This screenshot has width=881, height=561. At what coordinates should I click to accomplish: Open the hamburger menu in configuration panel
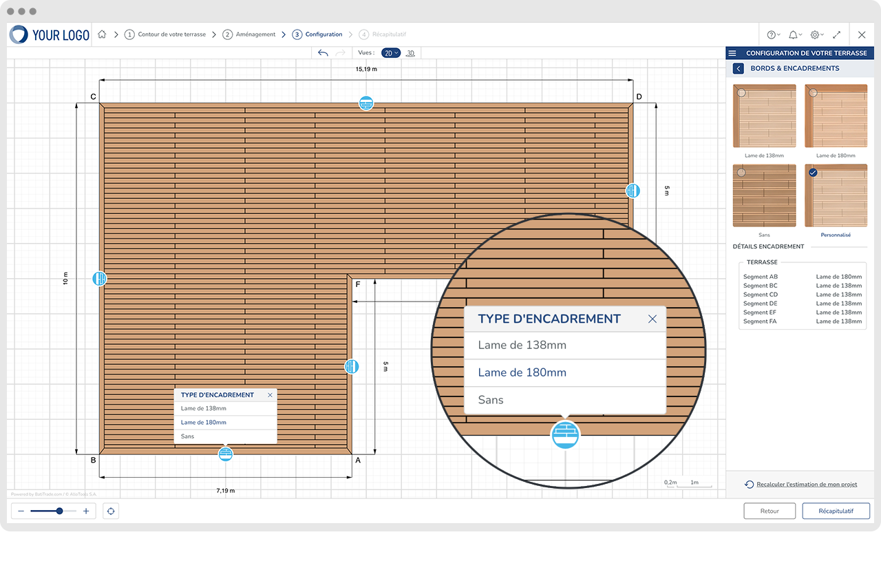pos(732,53)
